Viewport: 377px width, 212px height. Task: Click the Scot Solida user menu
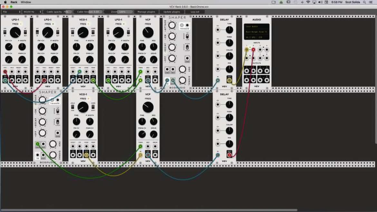[353, 2]
